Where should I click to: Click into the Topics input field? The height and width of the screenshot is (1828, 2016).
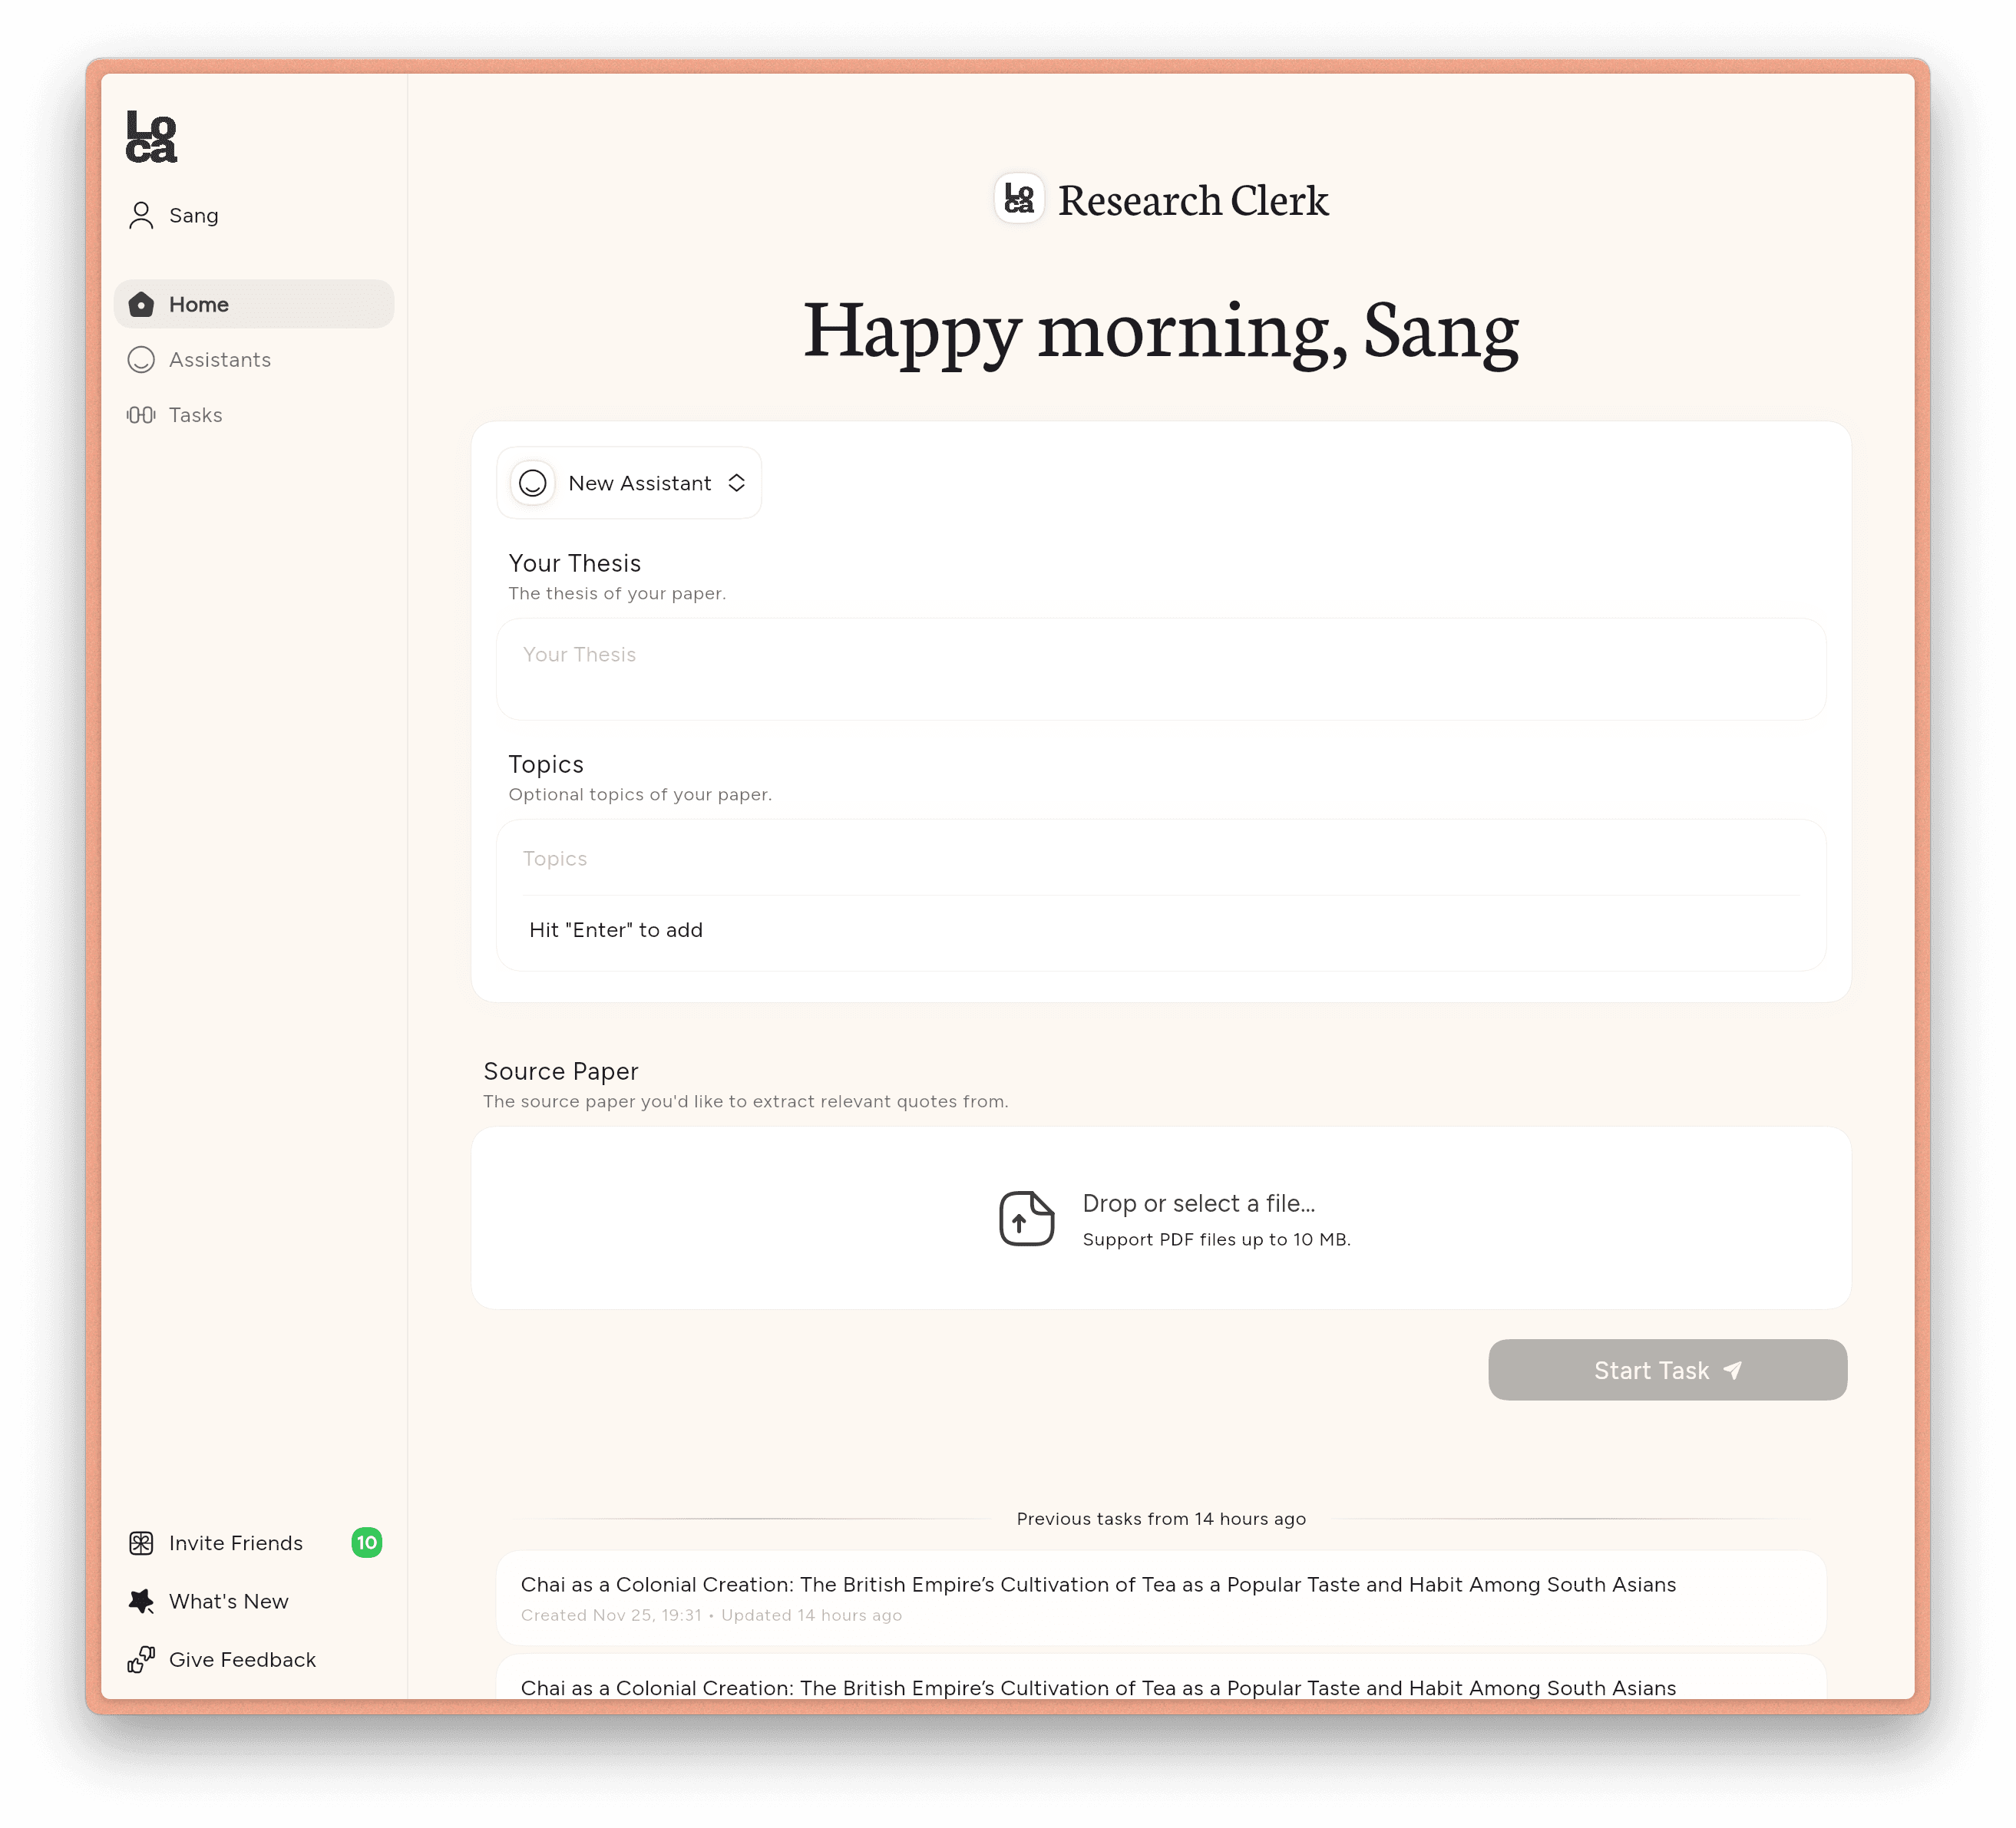[1160, 859]
